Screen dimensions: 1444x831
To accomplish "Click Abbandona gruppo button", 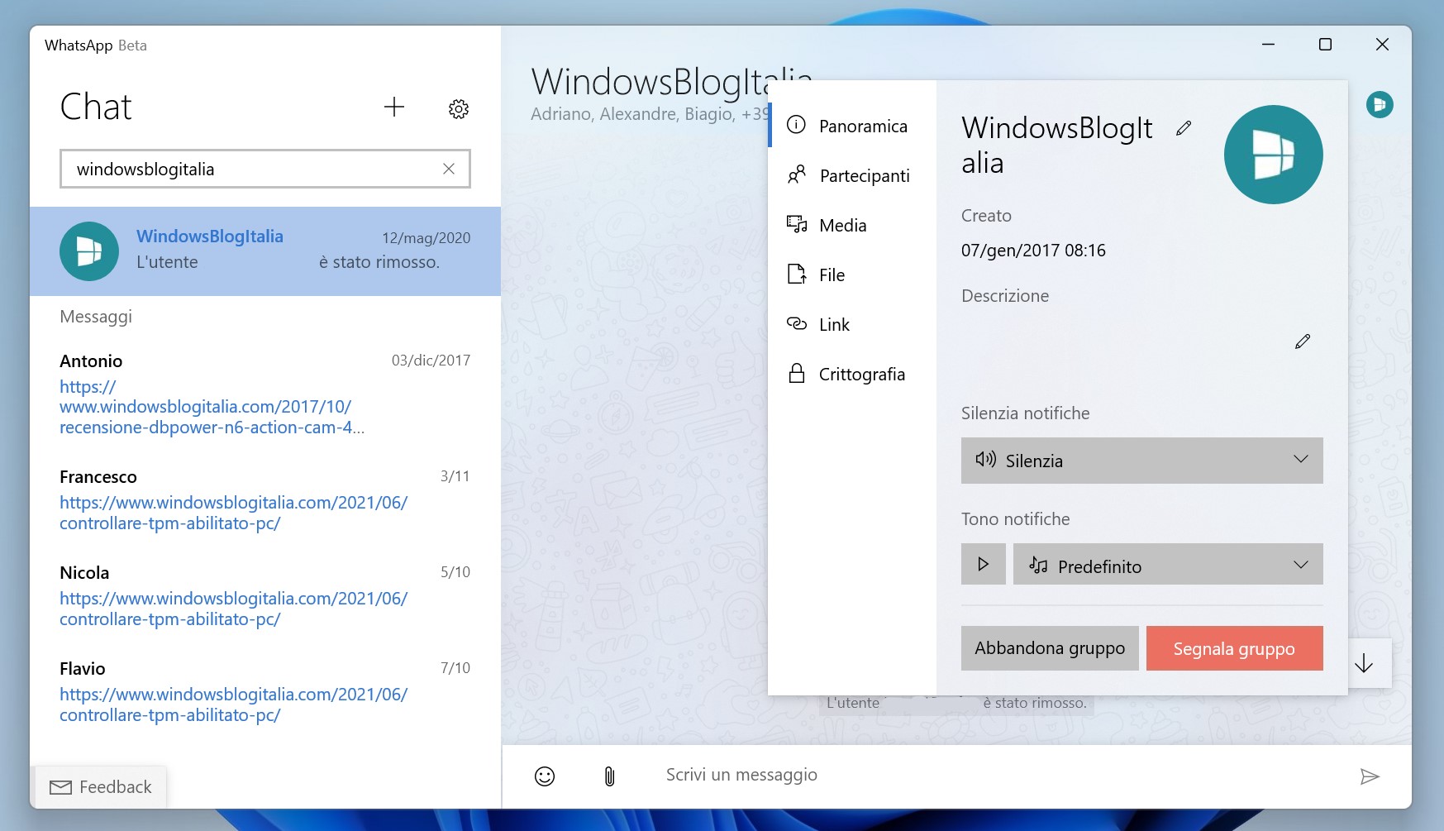I will pyautogui.click(x=1050, y=648).
